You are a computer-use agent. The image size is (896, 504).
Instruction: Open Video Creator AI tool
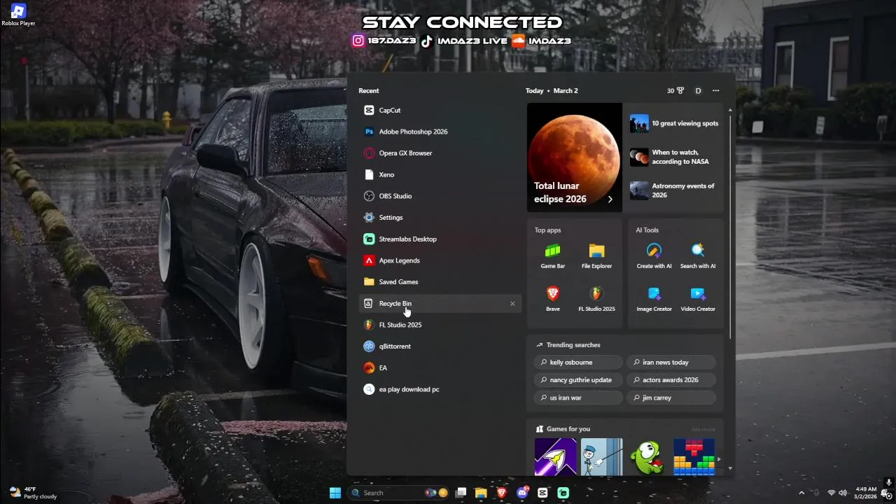pyautogui.click(x=698, y=299)
